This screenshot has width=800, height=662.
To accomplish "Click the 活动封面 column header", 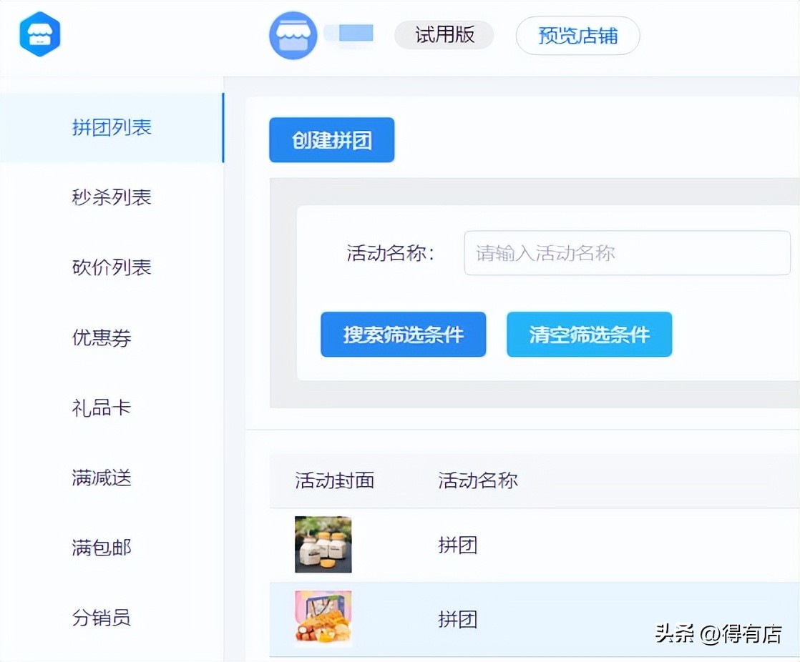I will point(336,480).
